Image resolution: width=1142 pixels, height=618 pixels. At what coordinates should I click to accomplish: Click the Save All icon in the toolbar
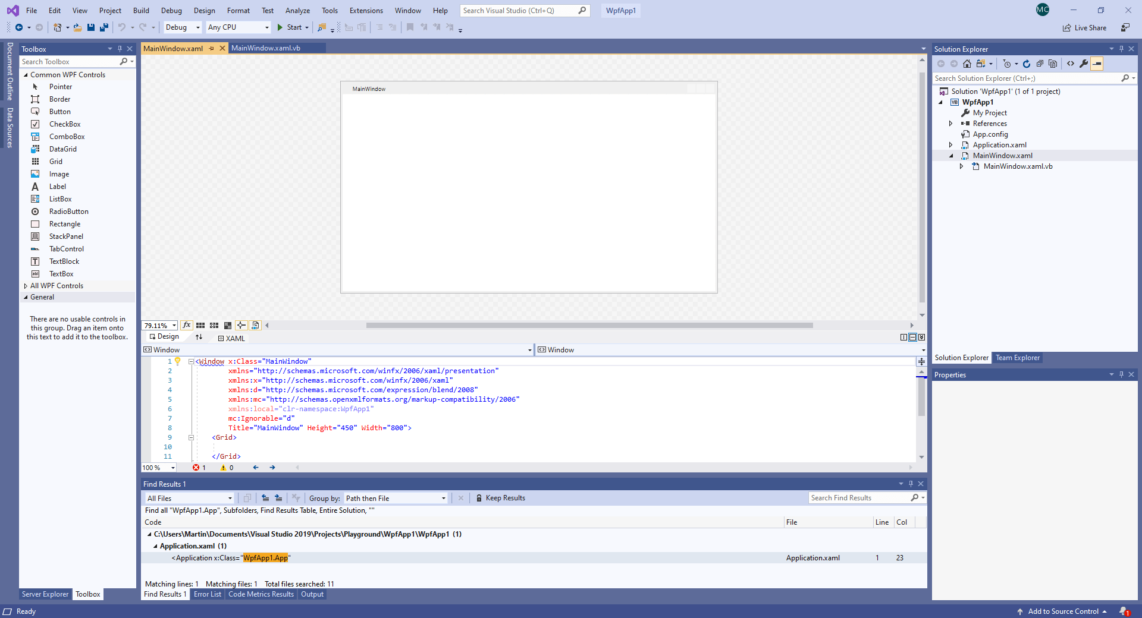104,27
